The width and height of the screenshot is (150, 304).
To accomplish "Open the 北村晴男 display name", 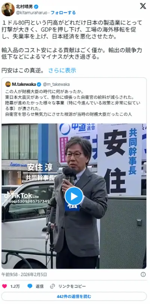I will click(x=24, y=7).
